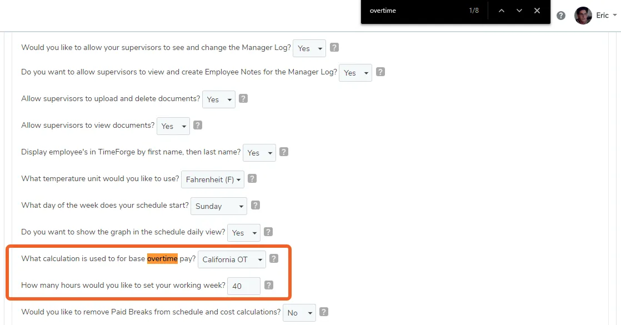Open the Eric user account menu
The image size is (621, 325).
click(607, 16)
